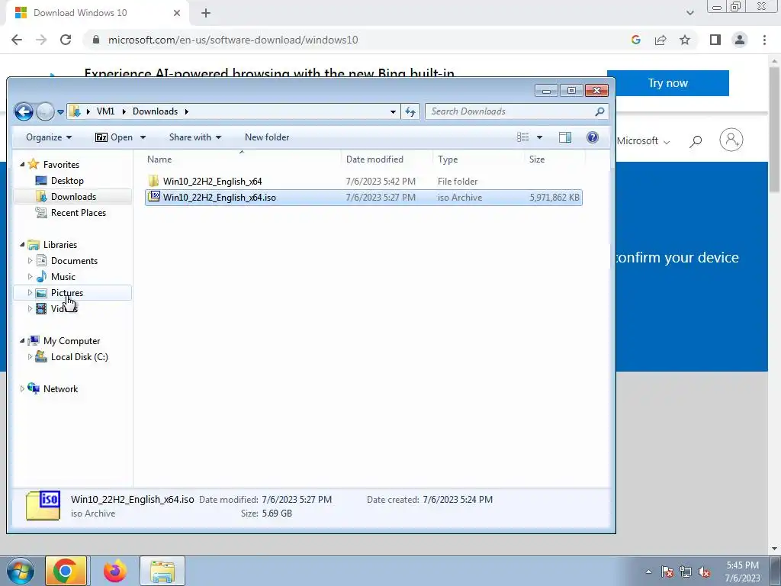Click the Chrome address bar URL
Screen dimensions: 781x586
pyautogui.click(x=233, y=40)
